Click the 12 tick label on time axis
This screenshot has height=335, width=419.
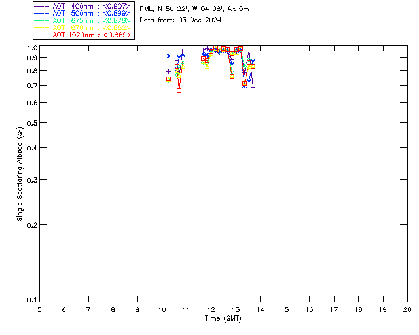[x=211, y=309]
